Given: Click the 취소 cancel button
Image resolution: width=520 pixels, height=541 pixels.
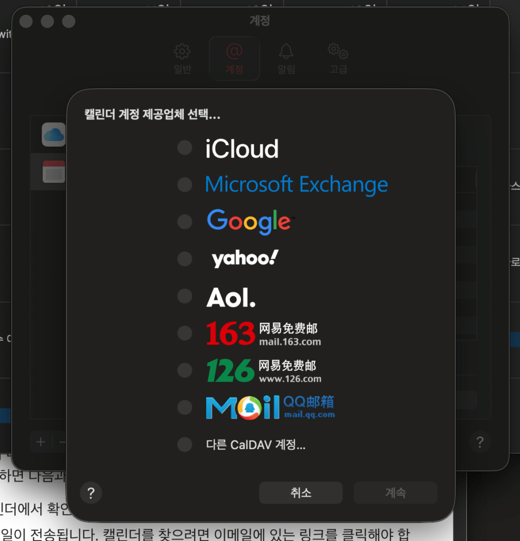Looking at the screenshot, I should (300, 493).
